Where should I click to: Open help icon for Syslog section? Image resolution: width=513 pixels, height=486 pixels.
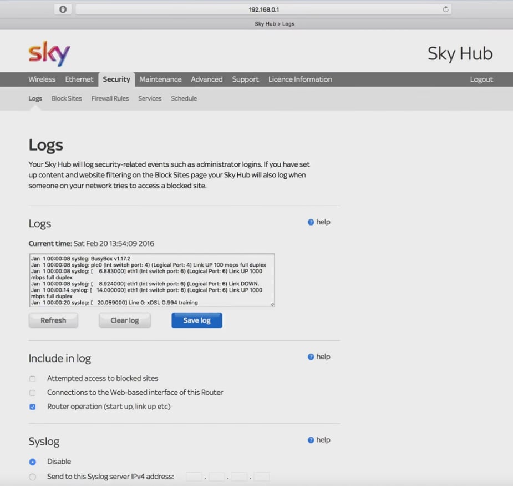(311, 440)
